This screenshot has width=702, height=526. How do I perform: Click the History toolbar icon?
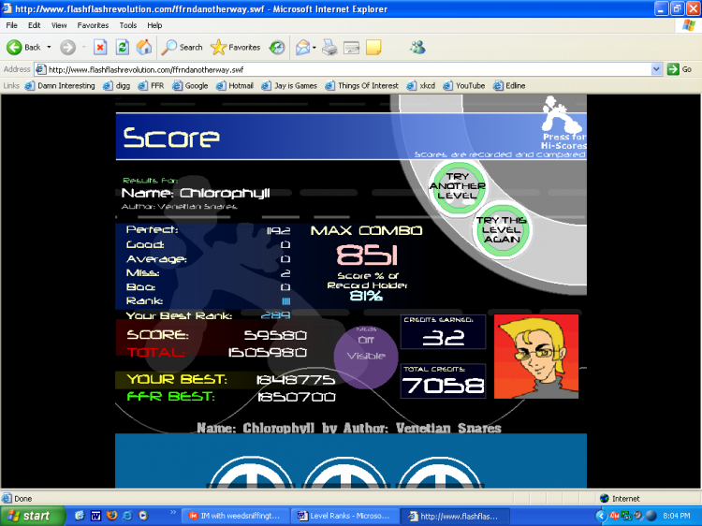point(277,47)
